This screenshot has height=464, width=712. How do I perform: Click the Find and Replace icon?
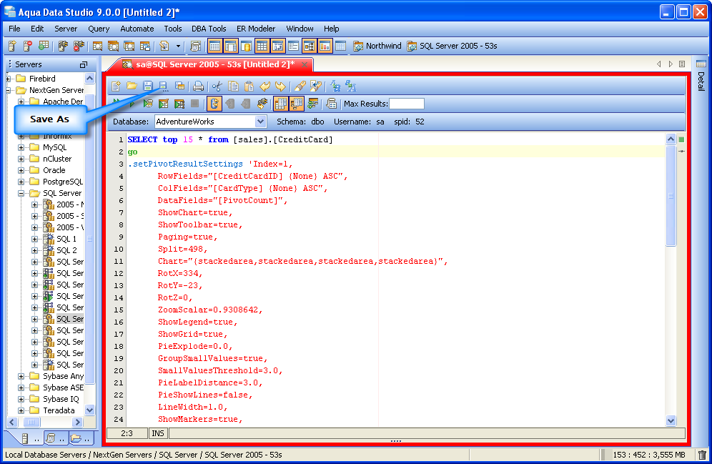(315, 86)
